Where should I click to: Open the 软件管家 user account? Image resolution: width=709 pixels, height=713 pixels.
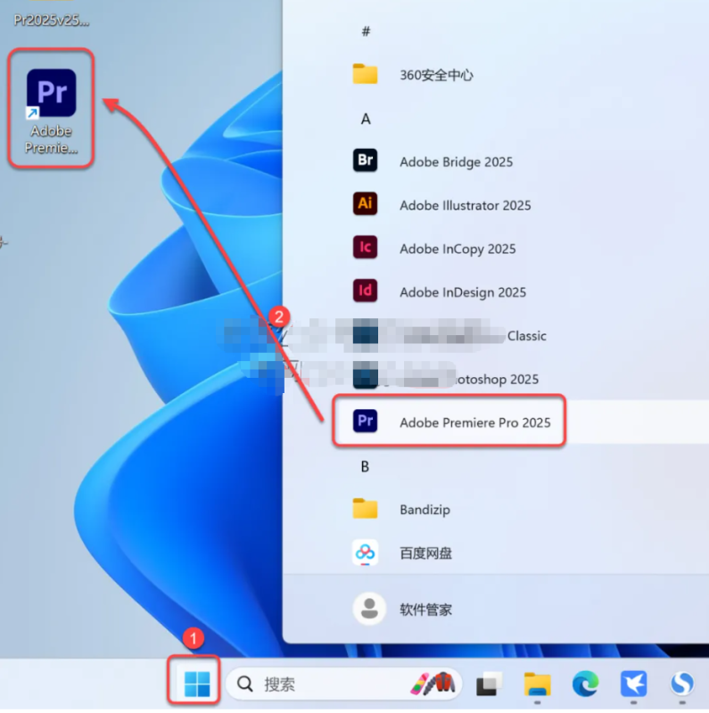[x=403, y=609]
